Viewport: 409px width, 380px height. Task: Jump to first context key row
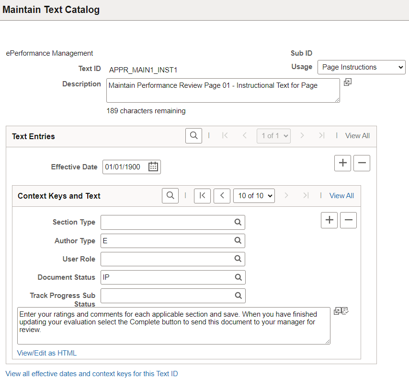click(202, 196)
